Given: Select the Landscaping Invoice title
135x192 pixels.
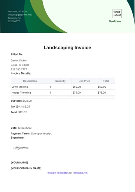Looking at the screenshot, I should click(x=67, y=48).
